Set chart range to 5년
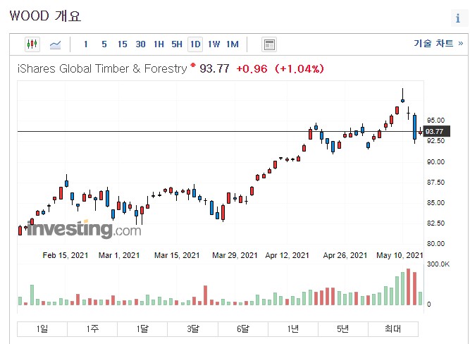 point(343,329)
